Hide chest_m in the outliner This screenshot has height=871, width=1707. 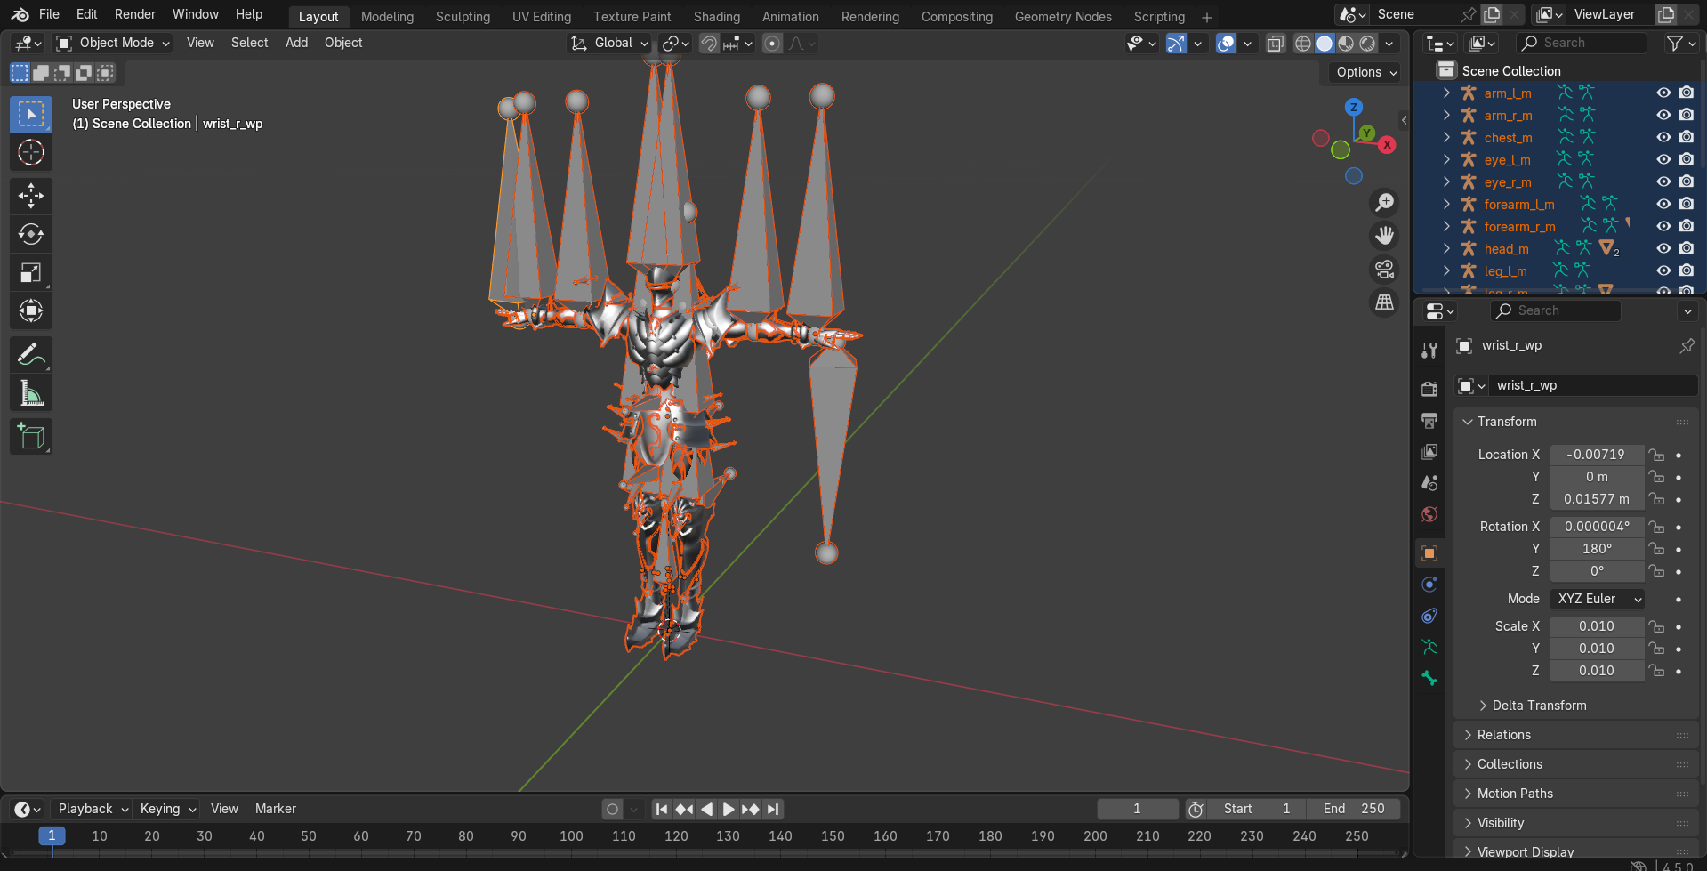click(1663, 137)
